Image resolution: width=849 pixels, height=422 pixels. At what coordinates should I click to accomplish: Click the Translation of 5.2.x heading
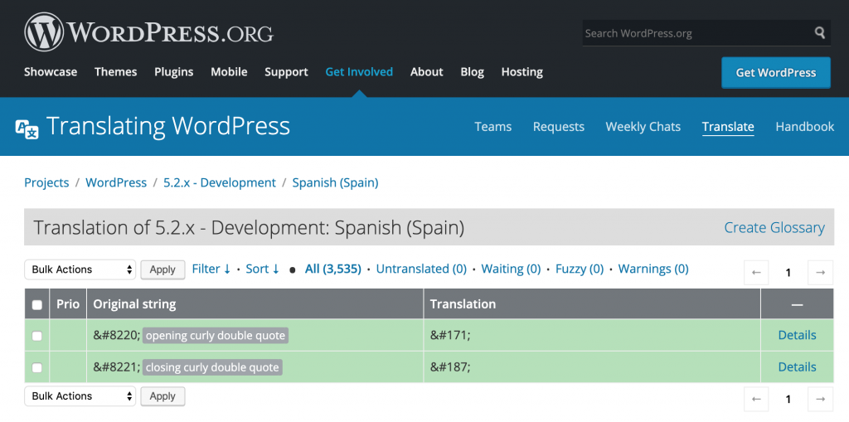[x=249, y=227]
